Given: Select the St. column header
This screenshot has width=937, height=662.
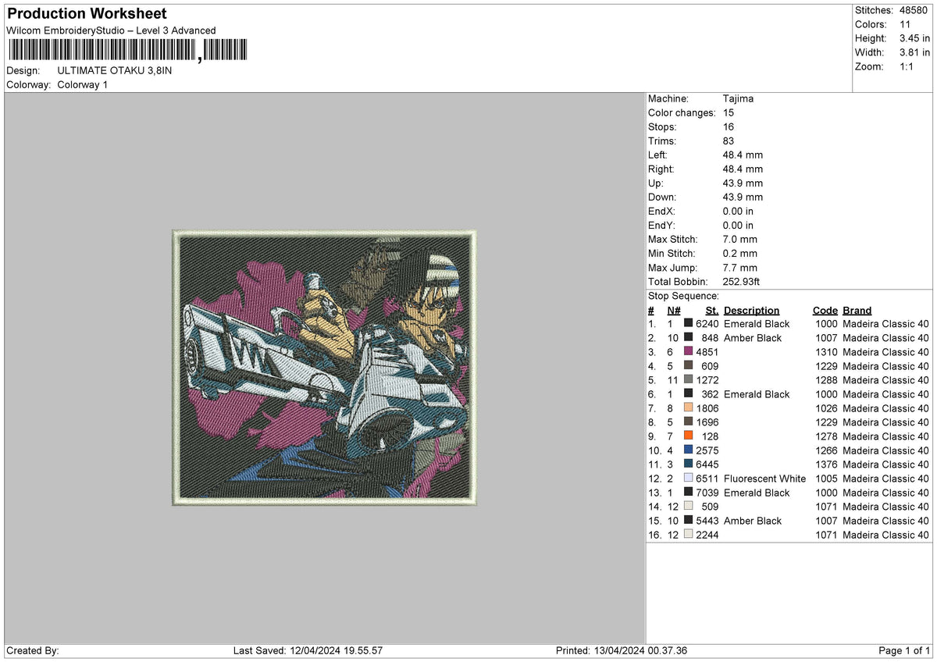Looking at the screenshot, I should [711, 311].
